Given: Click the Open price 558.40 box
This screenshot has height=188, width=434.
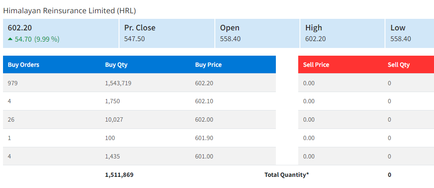Looking at the screenshot, I should (257, 33).
